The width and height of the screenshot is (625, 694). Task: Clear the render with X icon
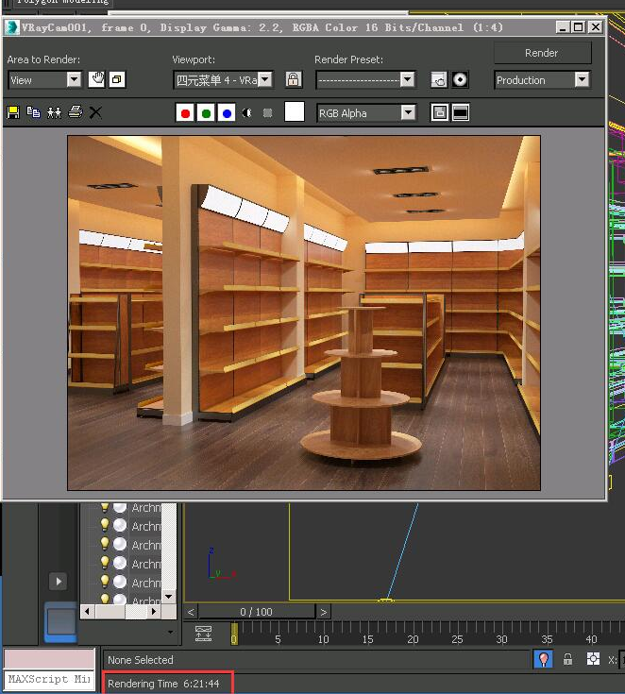[x=95, y=112]
